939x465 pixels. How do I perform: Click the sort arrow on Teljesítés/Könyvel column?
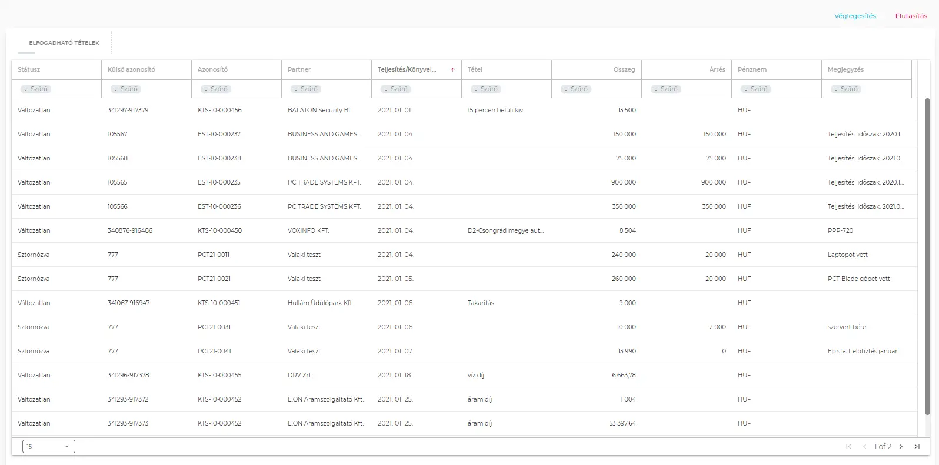(x=452, y=70)
